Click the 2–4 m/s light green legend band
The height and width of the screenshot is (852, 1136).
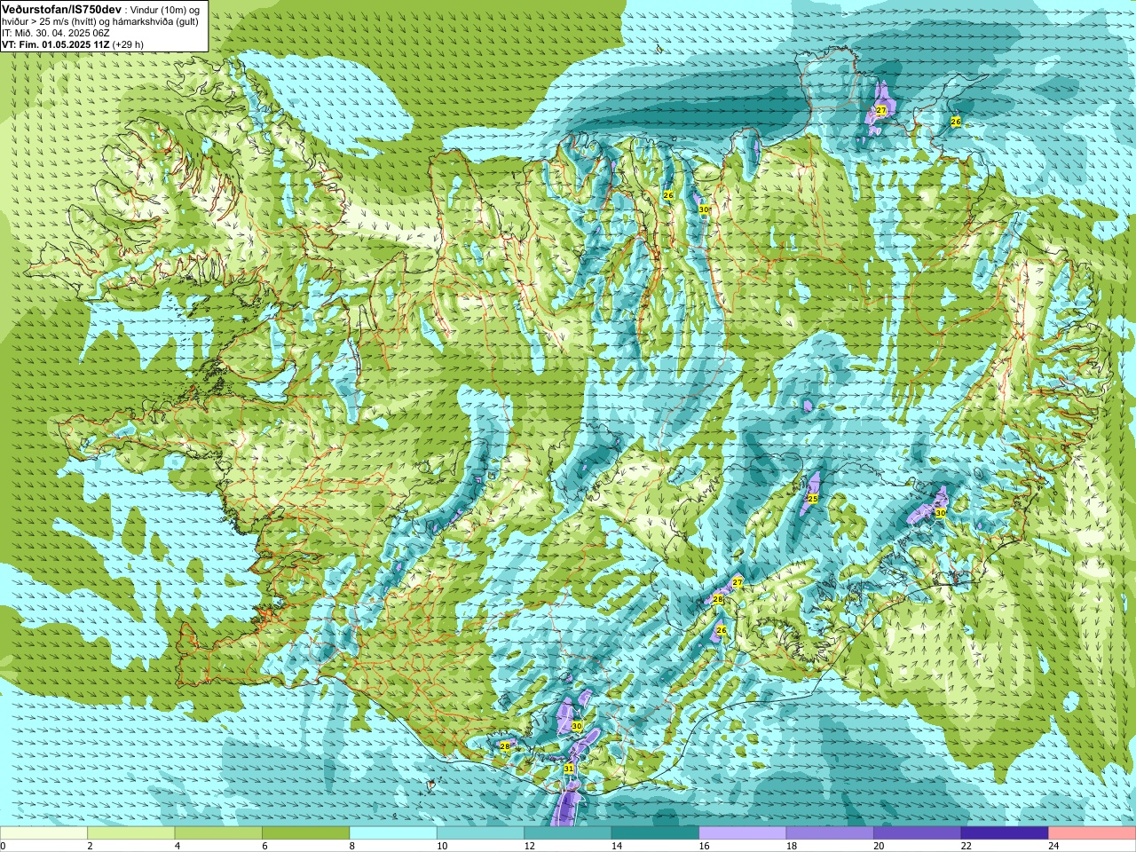(130, 833)
